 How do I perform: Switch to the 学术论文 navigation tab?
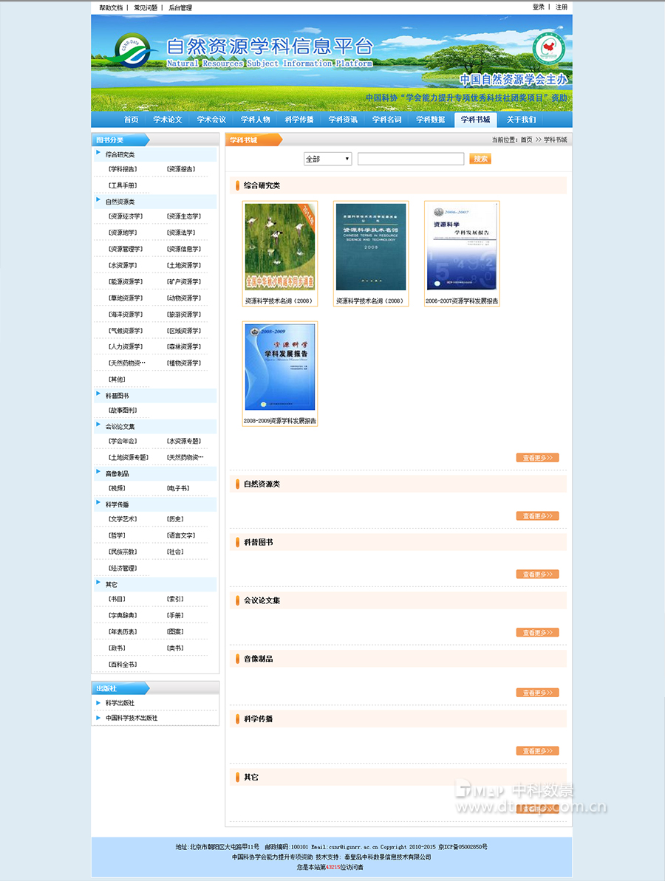168,119
